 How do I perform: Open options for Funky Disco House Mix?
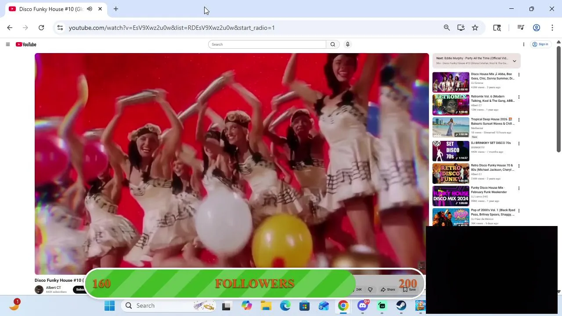tap(519, 188)
